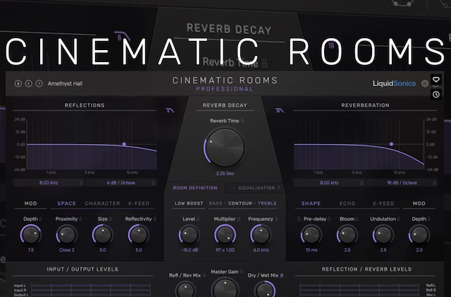Image resolution: width=451 pixels, height=297 pixels.
Task: Open Reflections 6 dB / Octave slope selector
Action: 121,183
